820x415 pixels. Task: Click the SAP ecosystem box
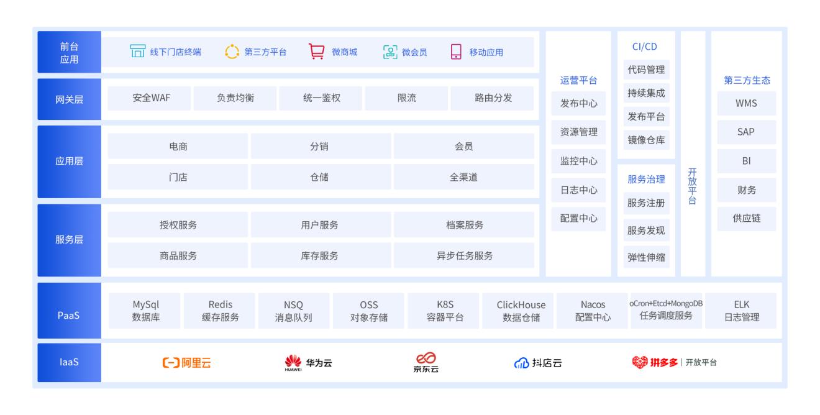point(746,132)
